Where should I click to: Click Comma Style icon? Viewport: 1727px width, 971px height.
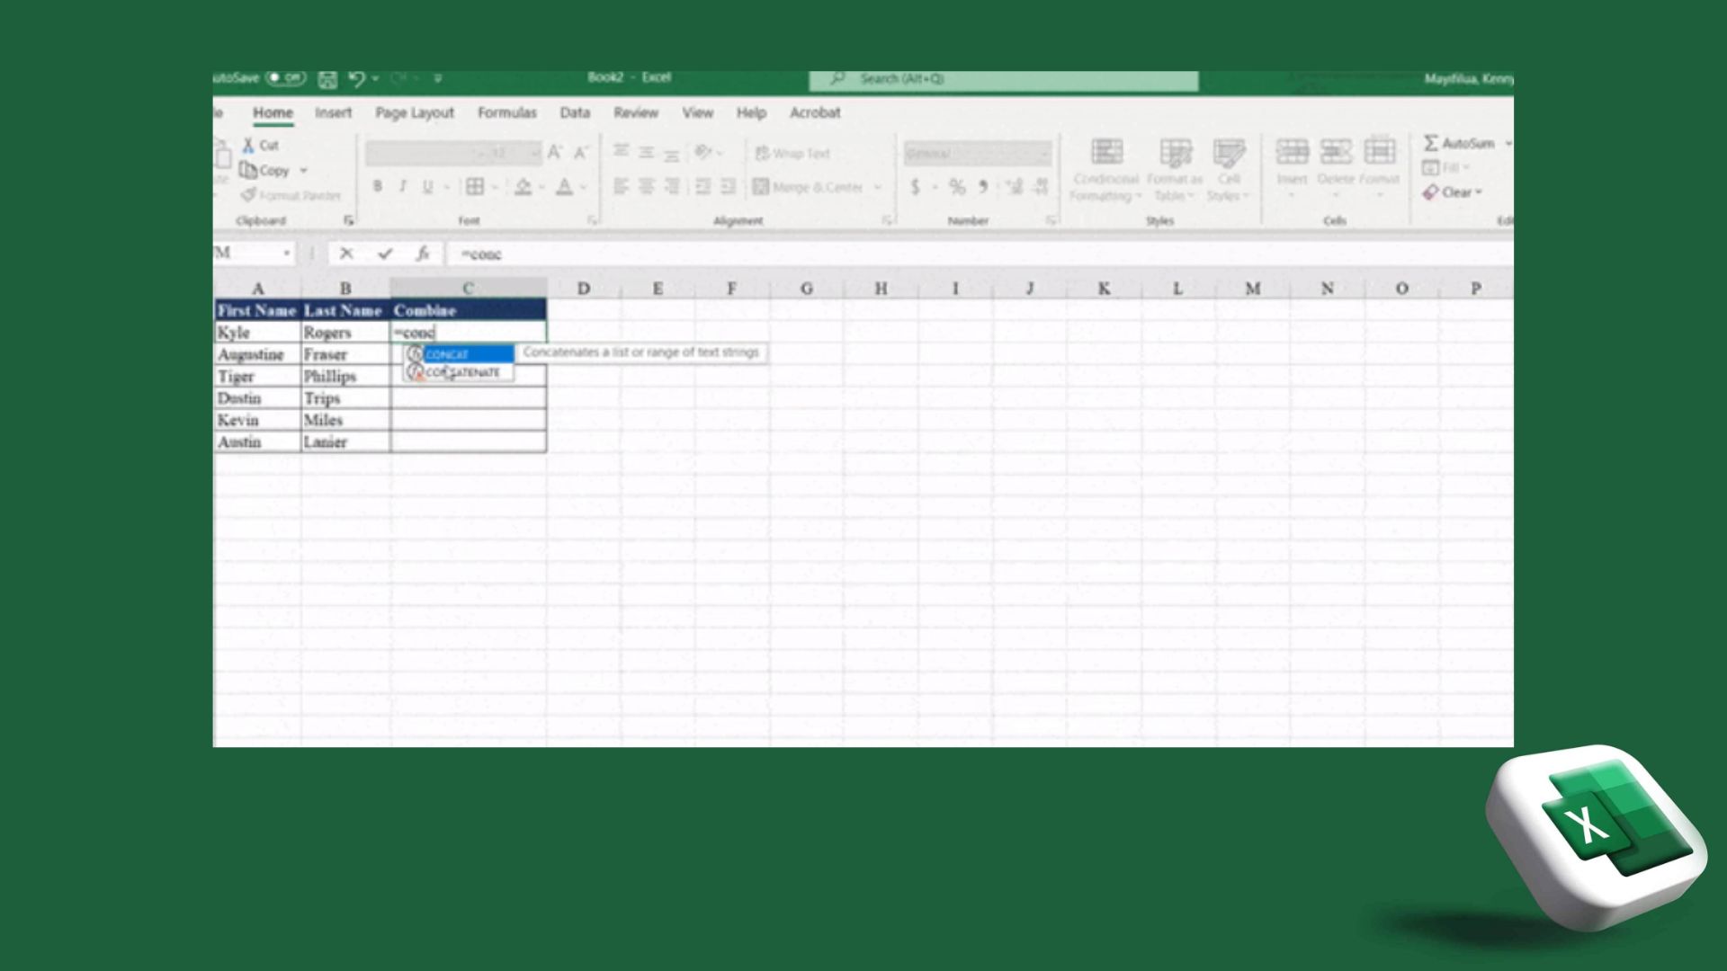point(983,187)
